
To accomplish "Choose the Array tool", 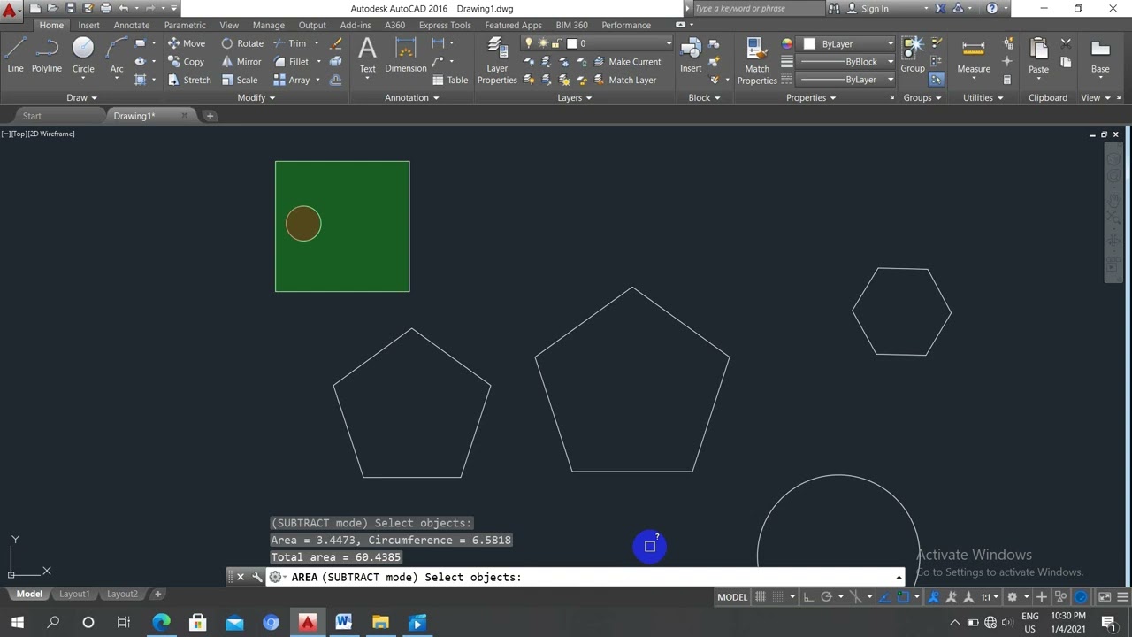I will tap(292, 80).
